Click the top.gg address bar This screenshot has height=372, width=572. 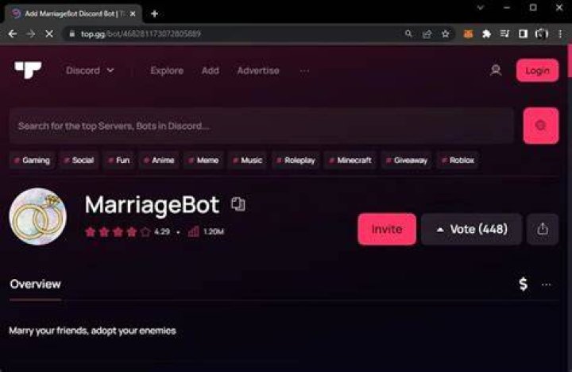[234, 34]
